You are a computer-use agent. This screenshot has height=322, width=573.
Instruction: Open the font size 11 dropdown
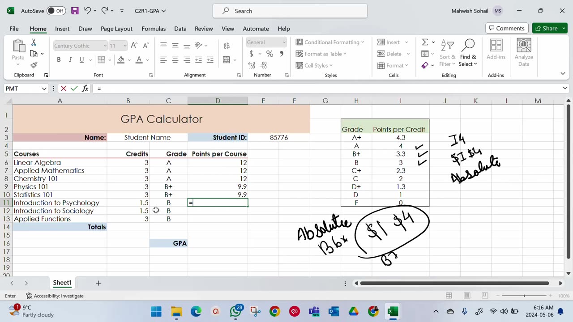[125, 46]
